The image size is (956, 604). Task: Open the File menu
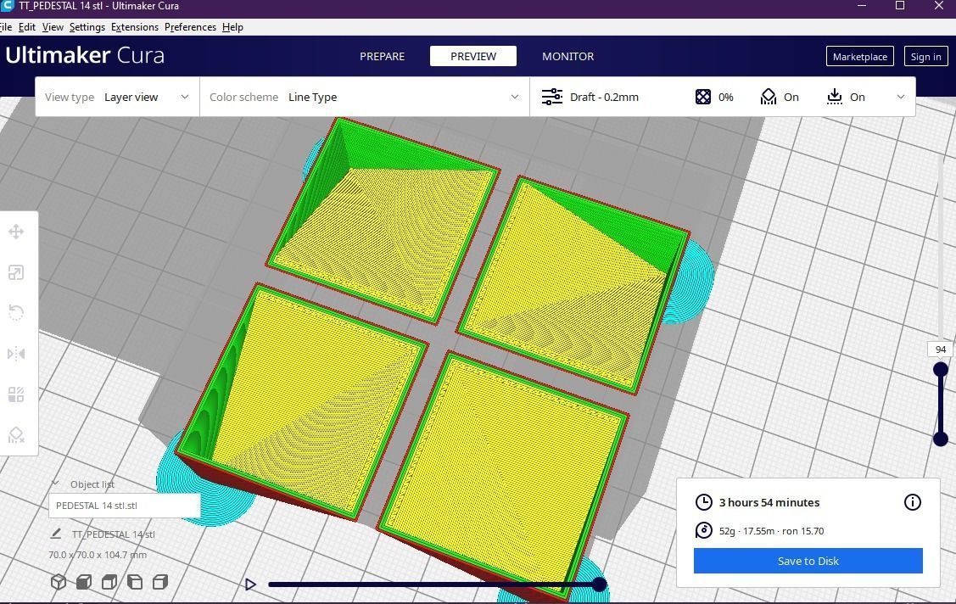[5, 27]
